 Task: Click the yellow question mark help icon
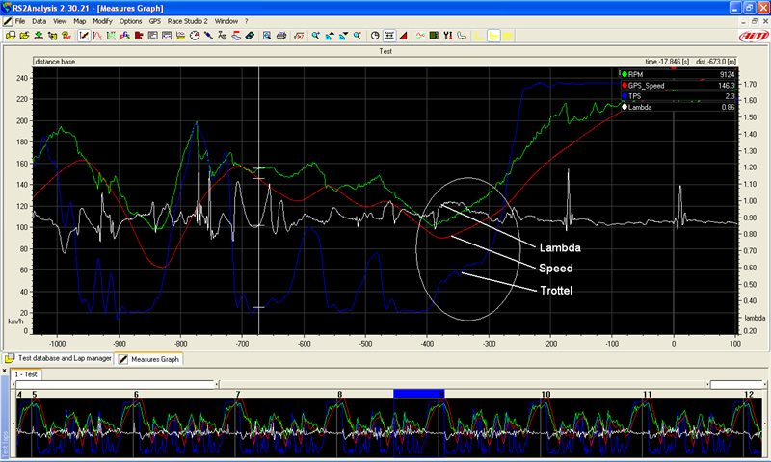tap(66, 36)
